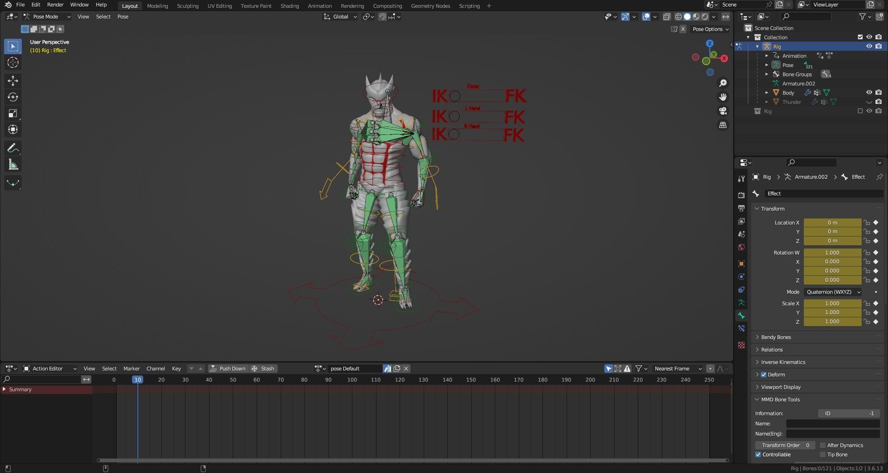Click the Stash button
Viewport: 888px width, 473px height.
[x=263, y=369]
